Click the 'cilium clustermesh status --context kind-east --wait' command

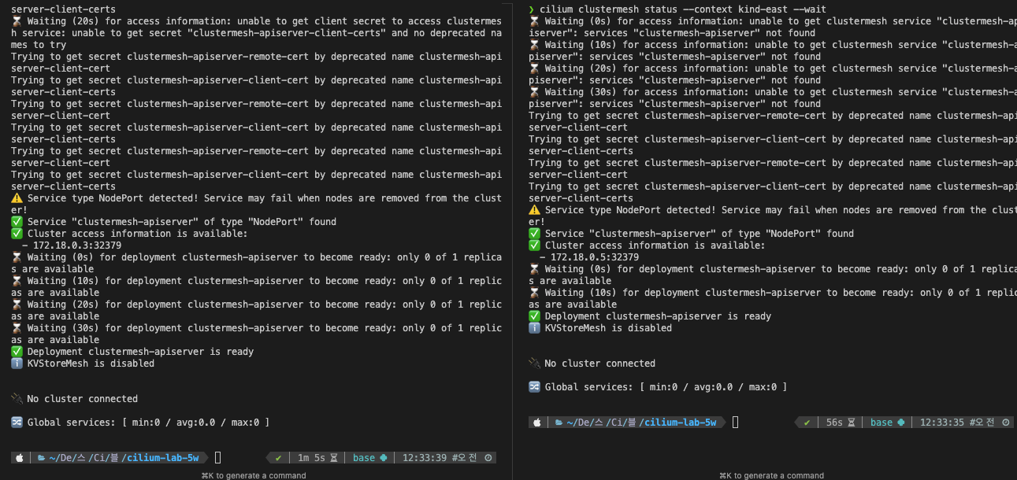click(683, 9)
